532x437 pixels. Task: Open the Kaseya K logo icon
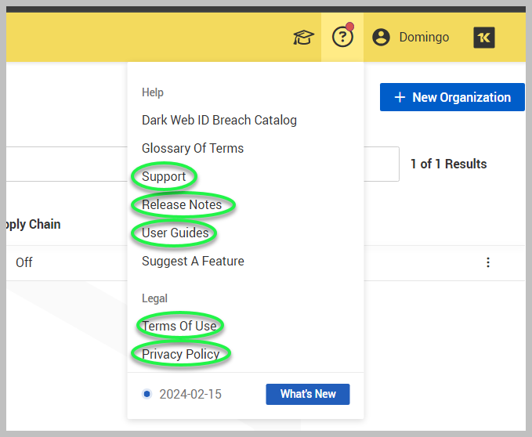pos(484,38)
